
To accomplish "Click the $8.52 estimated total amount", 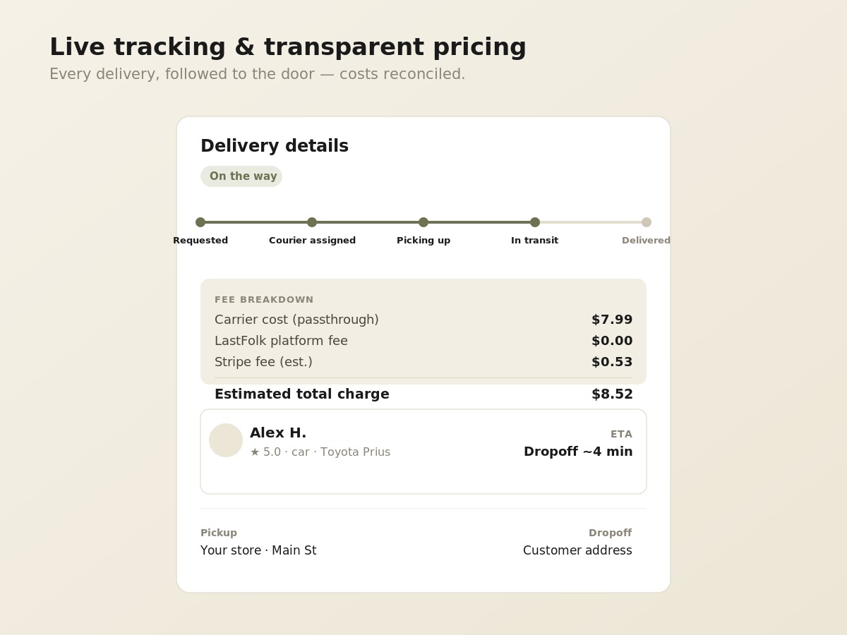I will (x=612, y=394).
